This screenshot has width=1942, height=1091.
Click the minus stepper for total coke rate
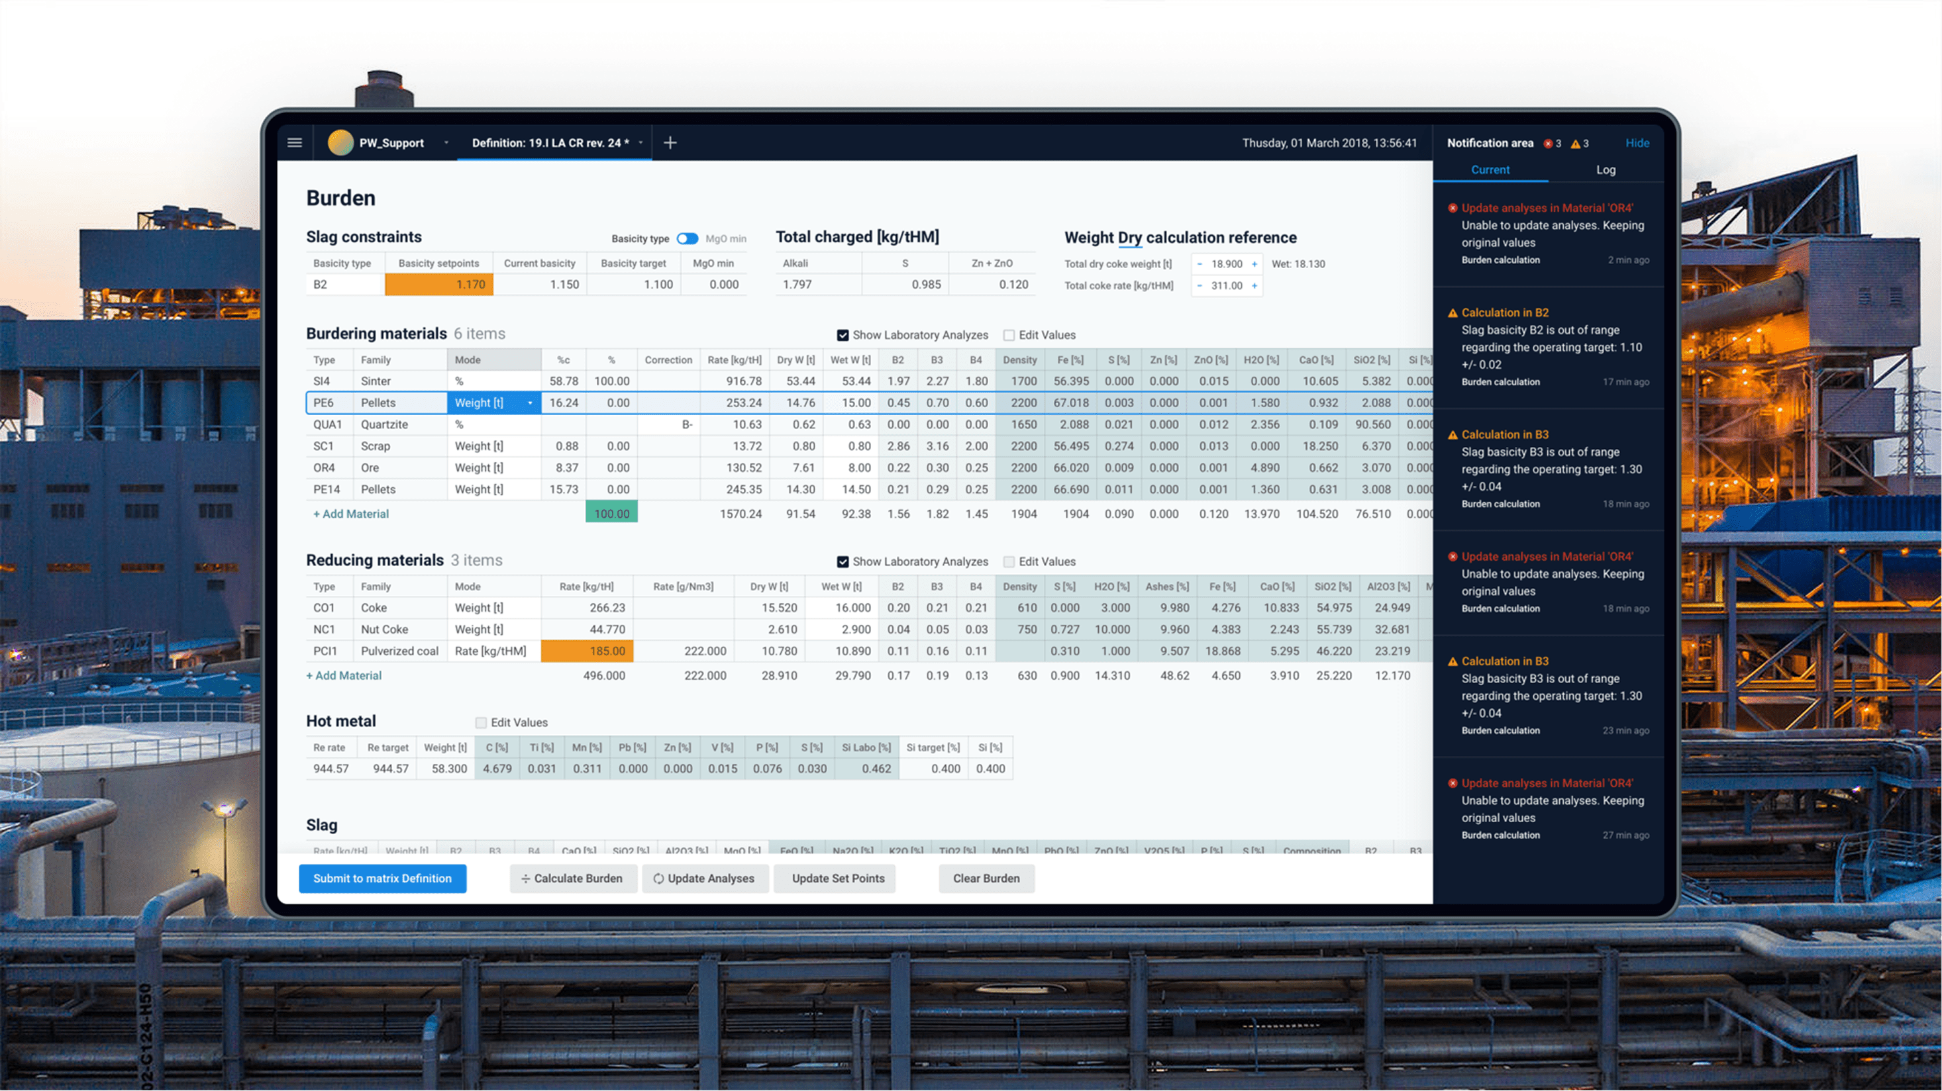(x=1200, y=285)
